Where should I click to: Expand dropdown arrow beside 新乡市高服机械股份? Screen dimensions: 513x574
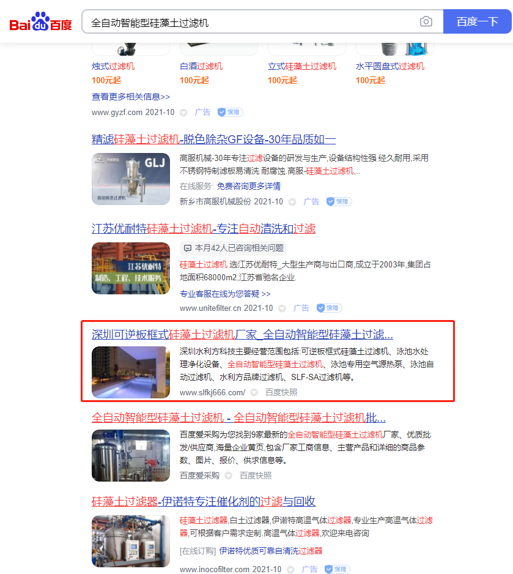coord(292,202)
